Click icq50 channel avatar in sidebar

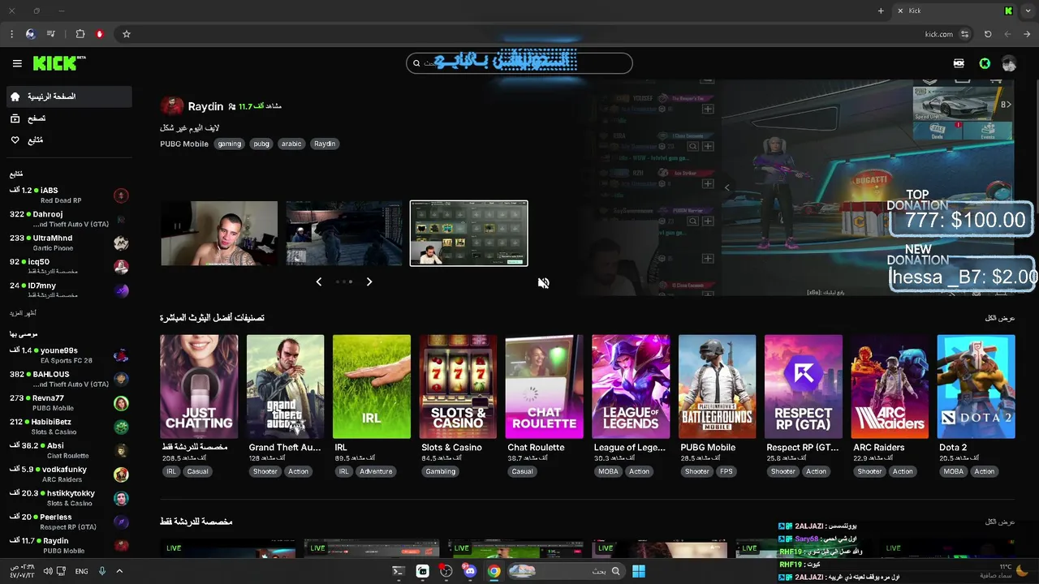(121, 267)
